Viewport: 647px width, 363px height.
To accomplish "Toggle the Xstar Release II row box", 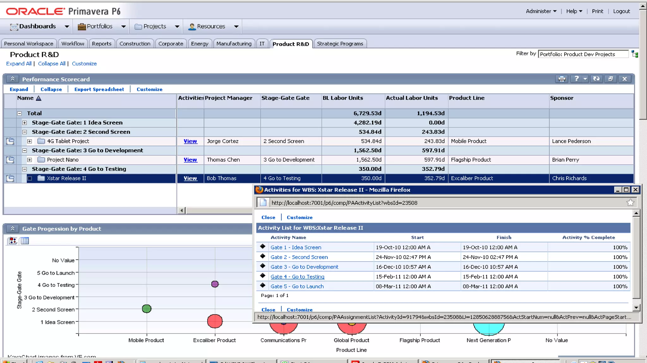I will 29,178.
